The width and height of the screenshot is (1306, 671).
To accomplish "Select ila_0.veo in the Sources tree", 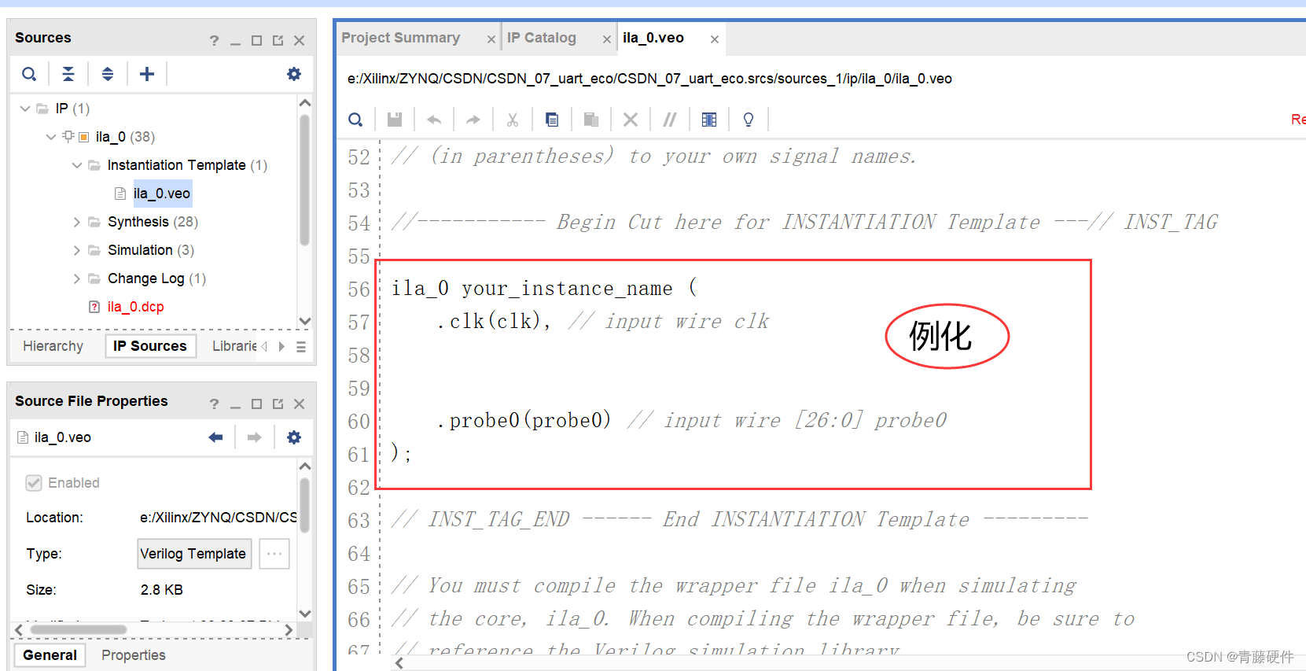I will tap(162, 194).
